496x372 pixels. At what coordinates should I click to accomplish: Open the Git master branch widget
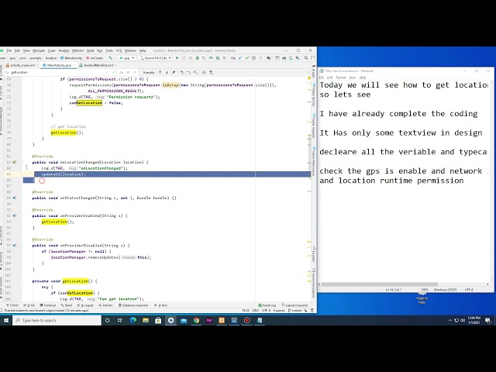pyautogui.click(x=295, y=311)
